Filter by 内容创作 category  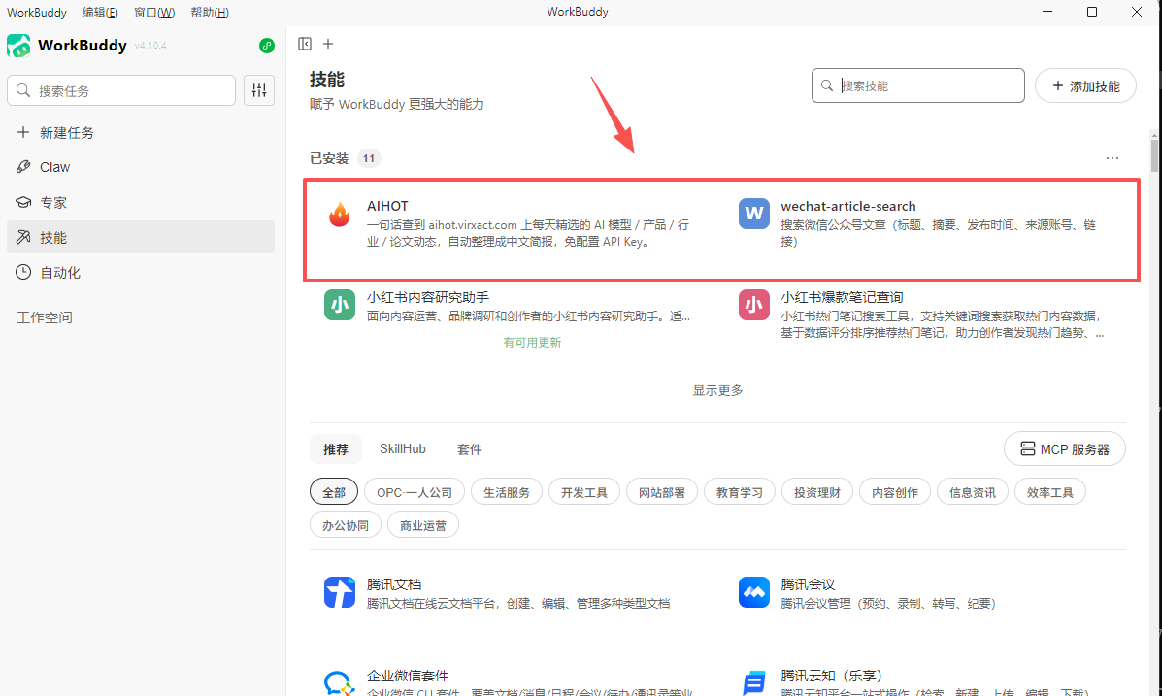[895, 492]
